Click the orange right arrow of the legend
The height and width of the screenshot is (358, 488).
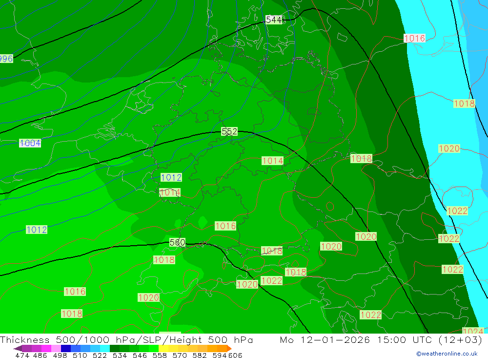229,348
